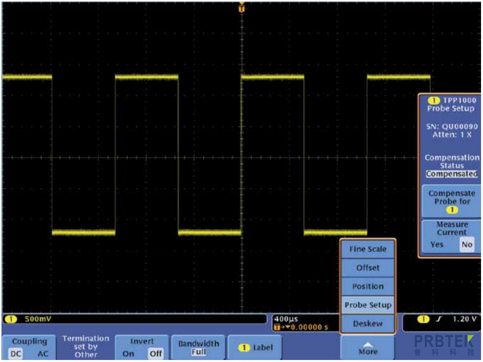Screen dimensions: 483x362
Task: Select Fine Scale from More menu
Action: pos(368,249)
